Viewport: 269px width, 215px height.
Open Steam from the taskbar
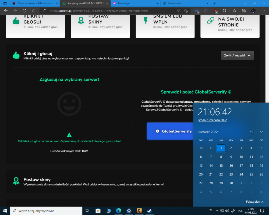coord(149,211)
